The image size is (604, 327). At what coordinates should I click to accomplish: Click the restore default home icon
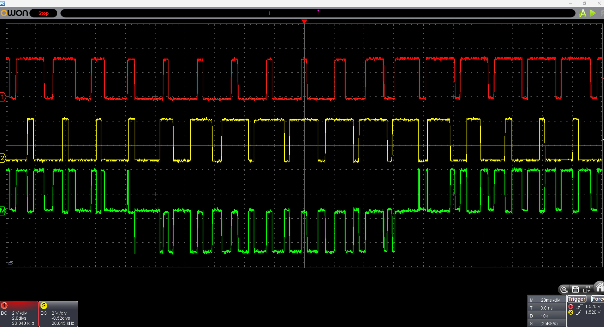564,289
